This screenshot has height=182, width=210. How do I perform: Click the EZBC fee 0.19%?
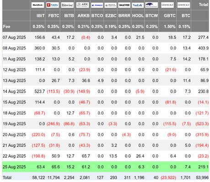tap(111, 27)
